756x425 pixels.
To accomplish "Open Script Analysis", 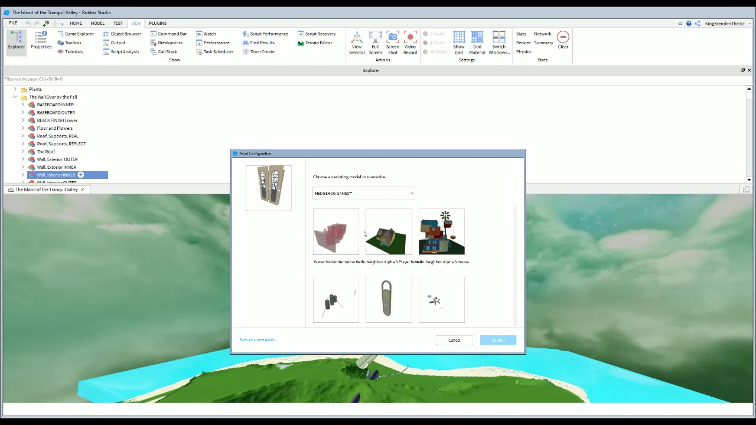I will [x=121, y=51].
